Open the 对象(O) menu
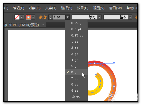This screenshot has width=141, height=105. coord(34,8)
